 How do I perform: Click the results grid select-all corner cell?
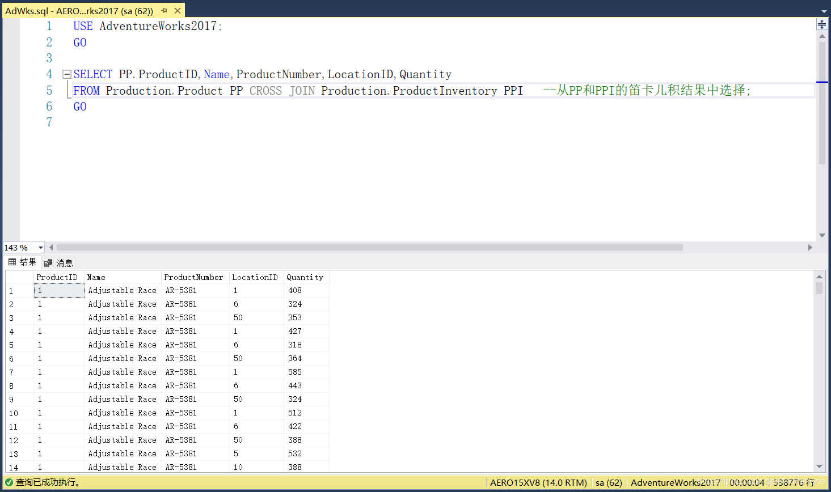pos(20,277)
